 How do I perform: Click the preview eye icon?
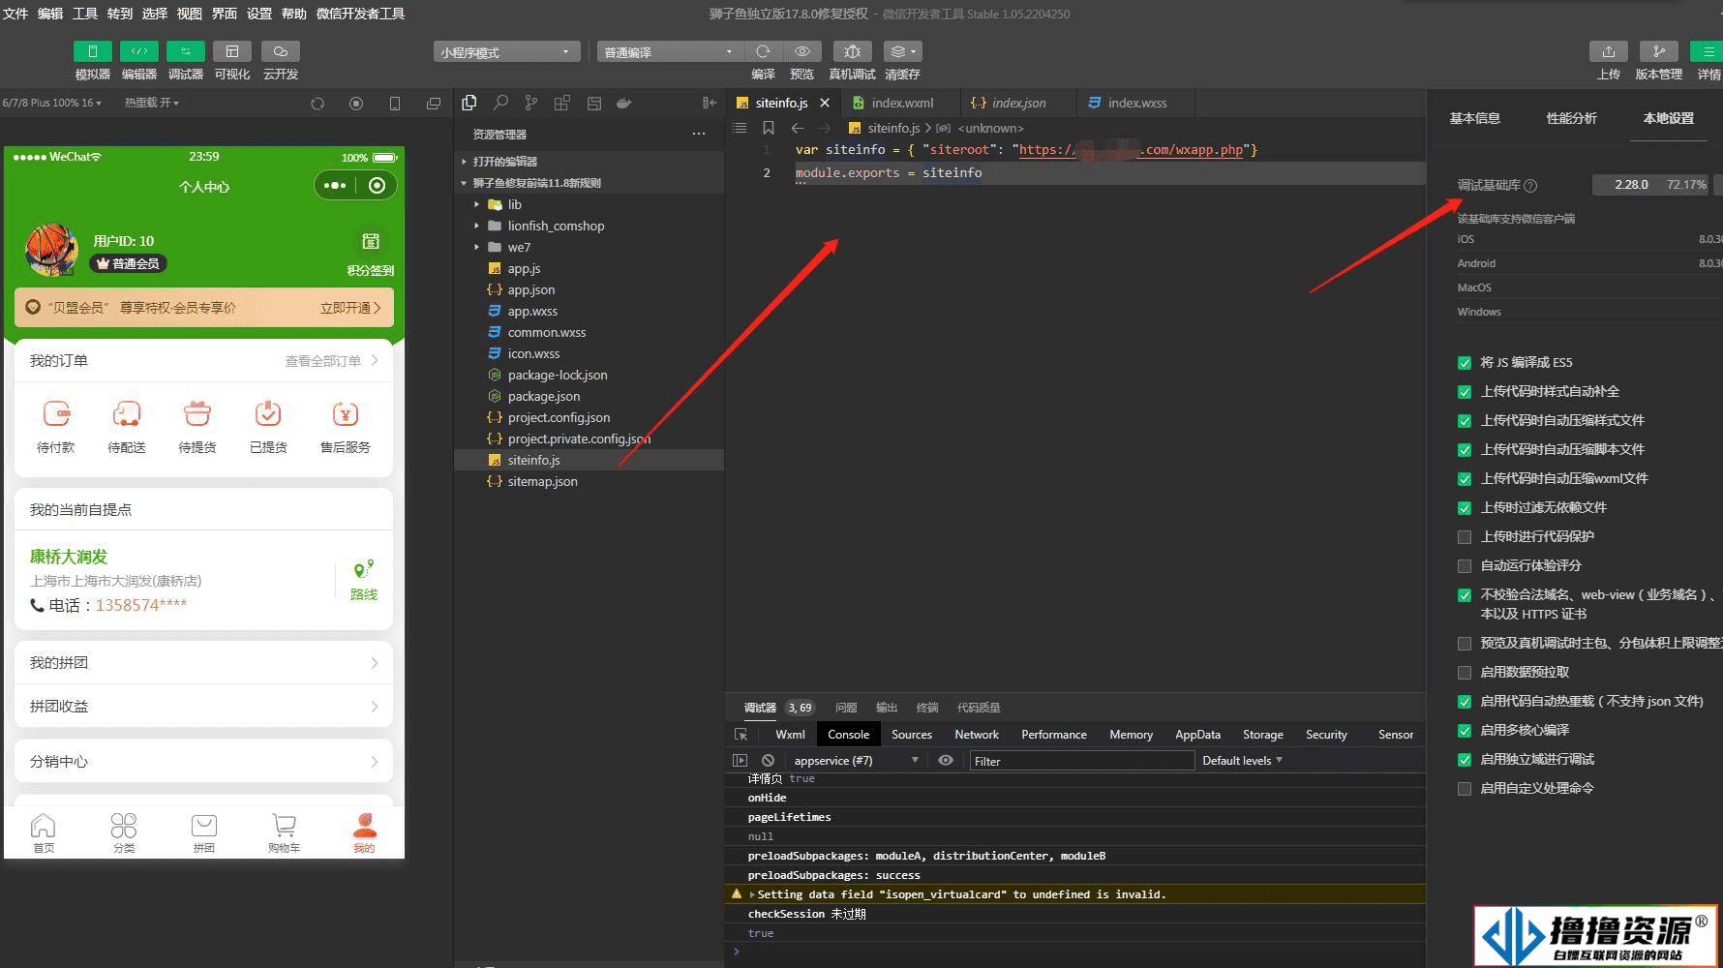pos(802,51)
